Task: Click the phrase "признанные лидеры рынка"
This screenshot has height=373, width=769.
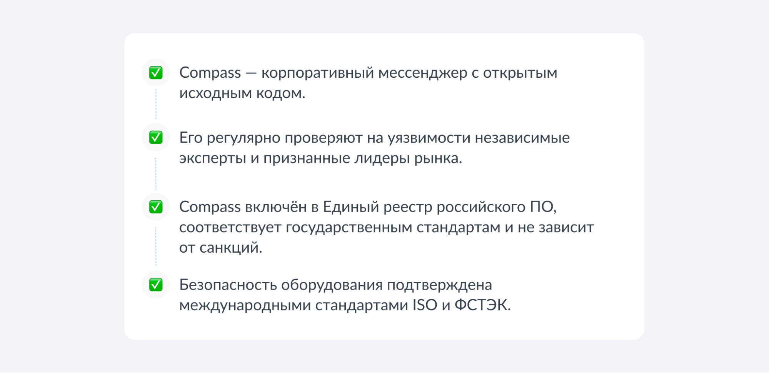Action: [x=362, y=158]
